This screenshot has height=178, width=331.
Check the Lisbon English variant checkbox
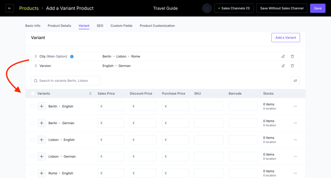point(33,140)
